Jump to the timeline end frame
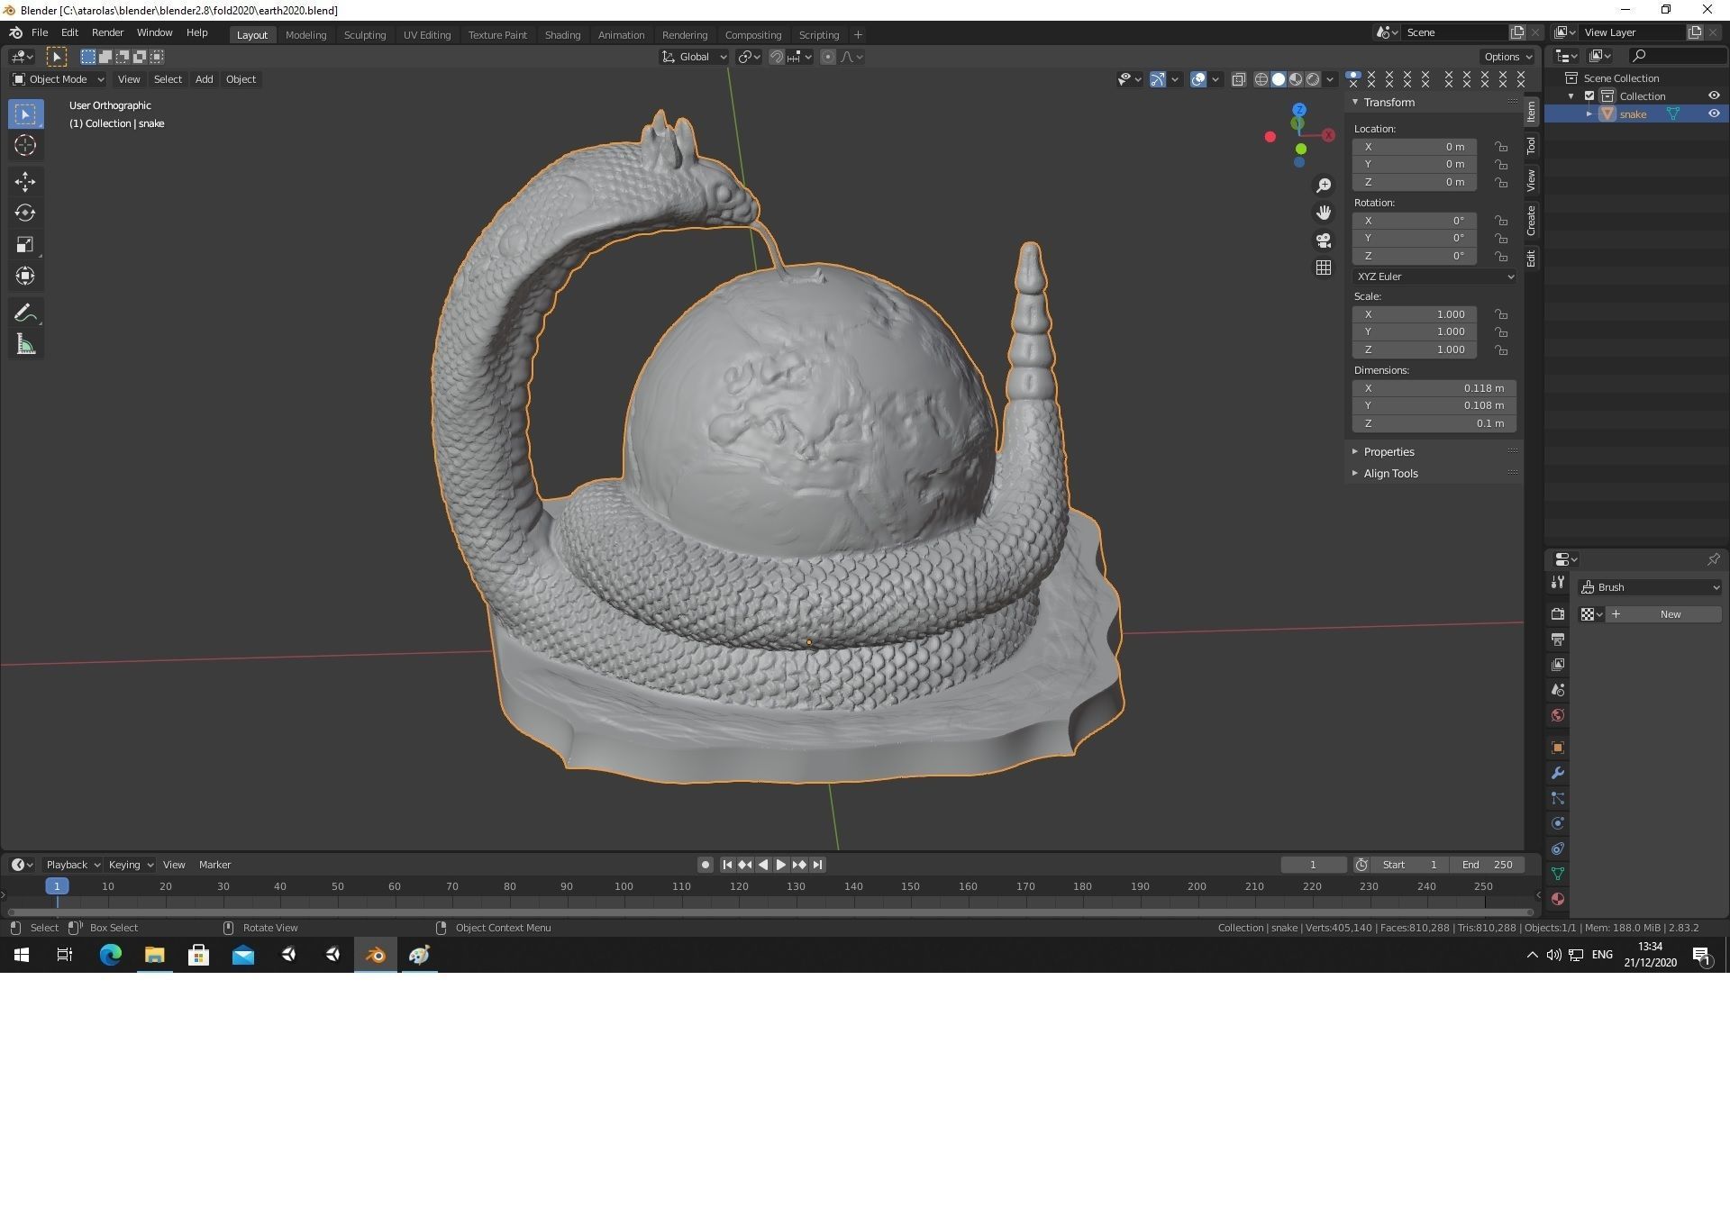Viewport: 1730px width, 1225px height. pyautogui.click(x=818, y=865)
